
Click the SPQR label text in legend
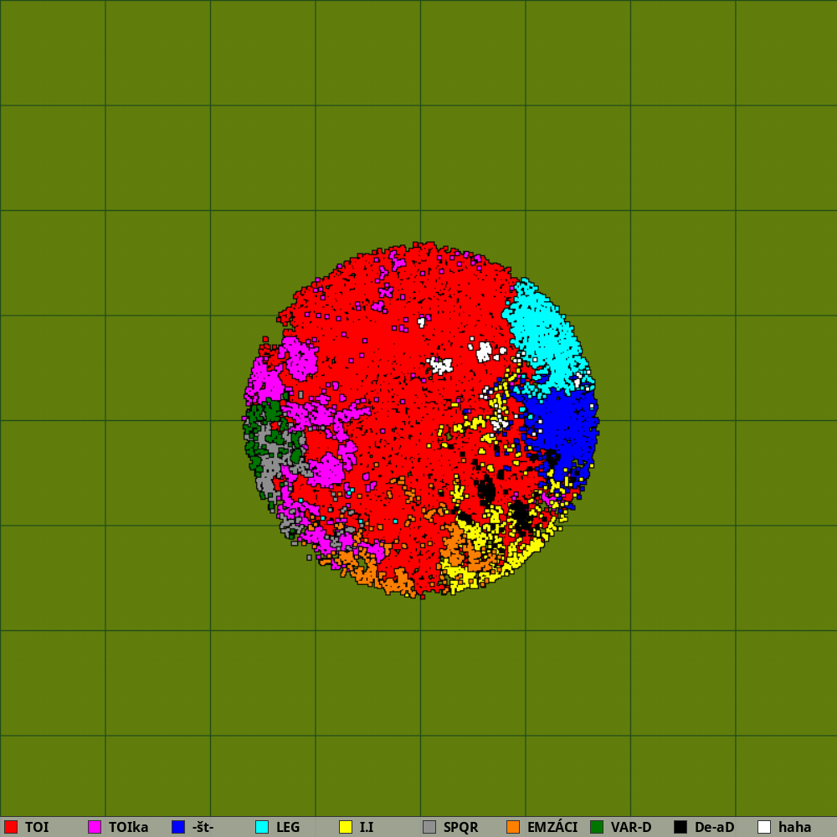point(460,827)
